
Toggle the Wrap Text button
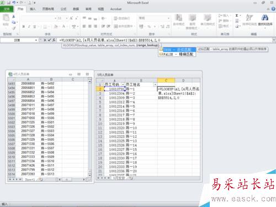click(121, 18)
